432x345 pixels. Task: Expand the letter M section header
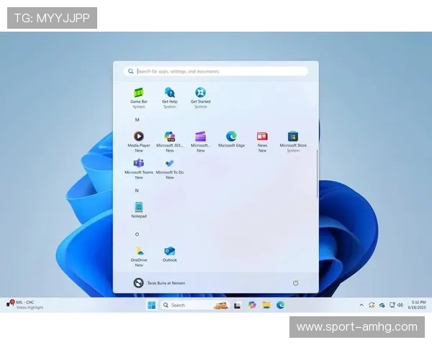[x=137, y=119]
